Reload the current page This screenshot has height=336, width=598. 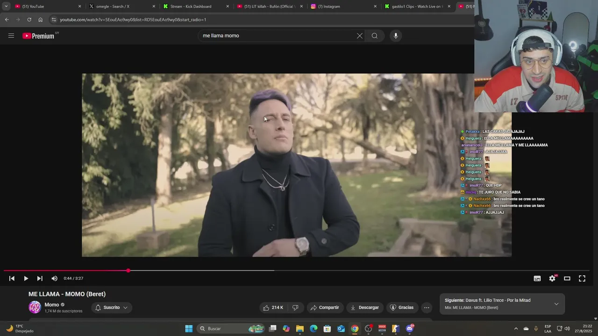point(29,20)
